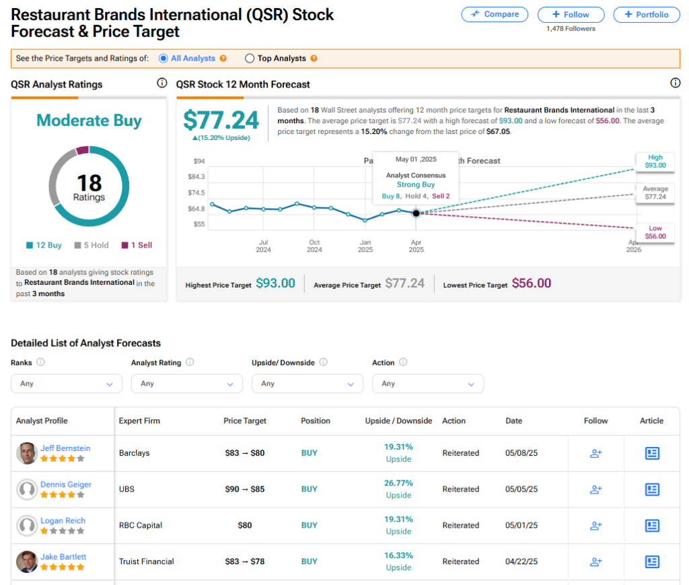Open Dennis Geiger analyst profile
The width and height of the screenshot is (689, 585).
pos(66,484)
